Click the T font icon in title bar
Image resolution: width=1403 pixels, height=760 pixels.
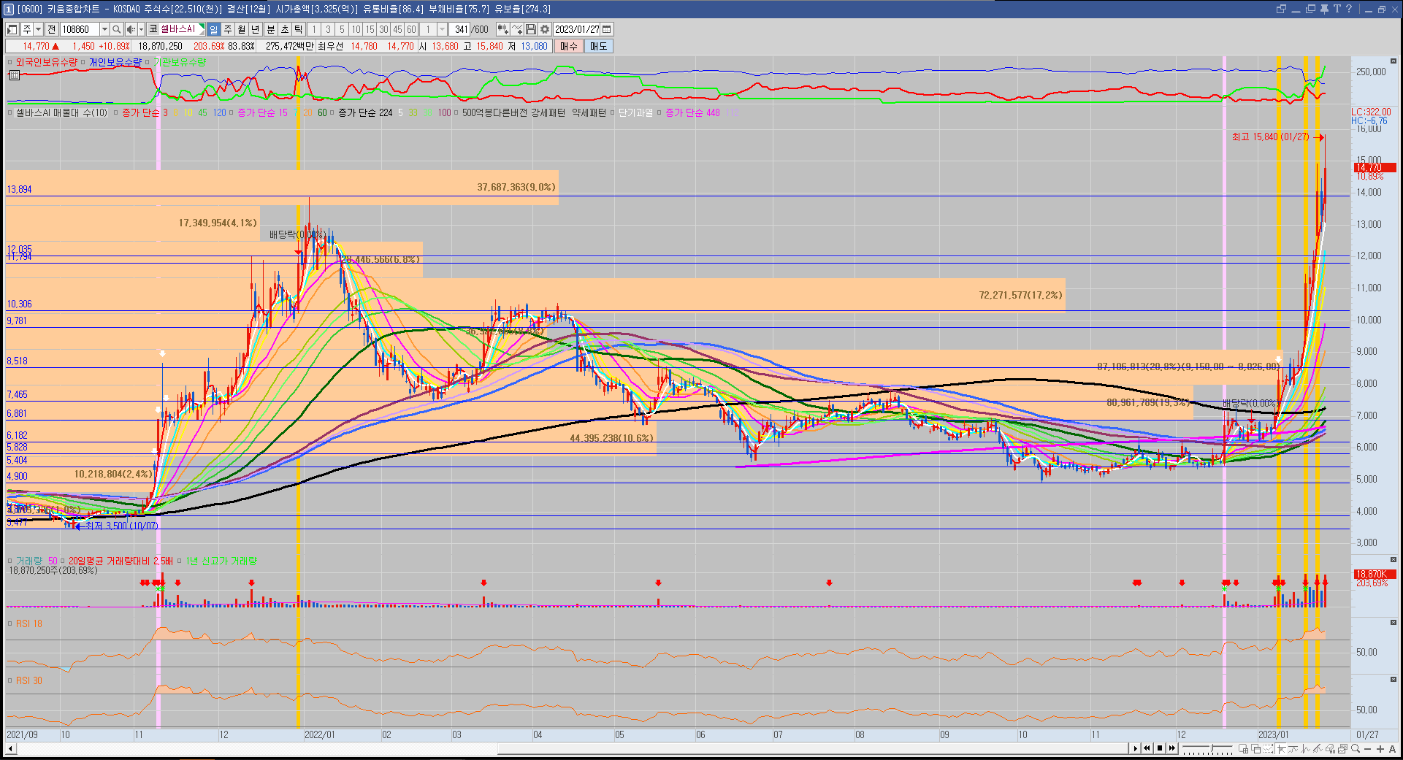[x=1337, y=9]
